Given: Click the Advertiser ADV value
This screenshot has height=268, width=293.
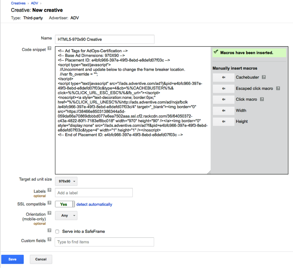Looking at the screenshot, I should (x=75, y=18).
